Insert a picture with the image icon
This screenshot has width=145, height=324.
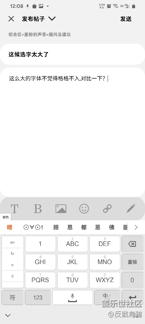pos(61,209)
